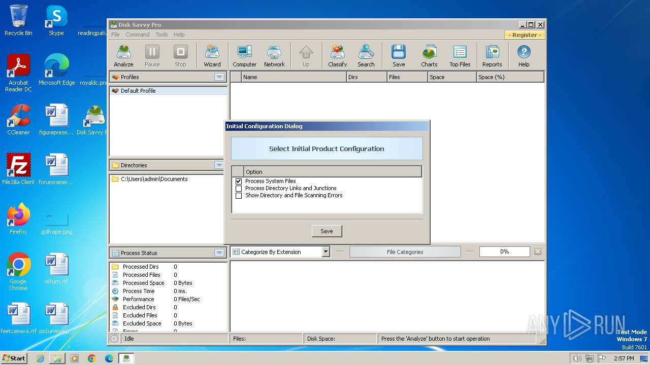Click the Idle status icon in status bar

(x=114, y=339)
